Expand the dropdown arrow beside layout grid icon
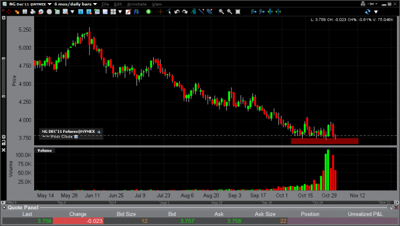The width and height of the screenshot is (400, 226). tap(120, 12)
